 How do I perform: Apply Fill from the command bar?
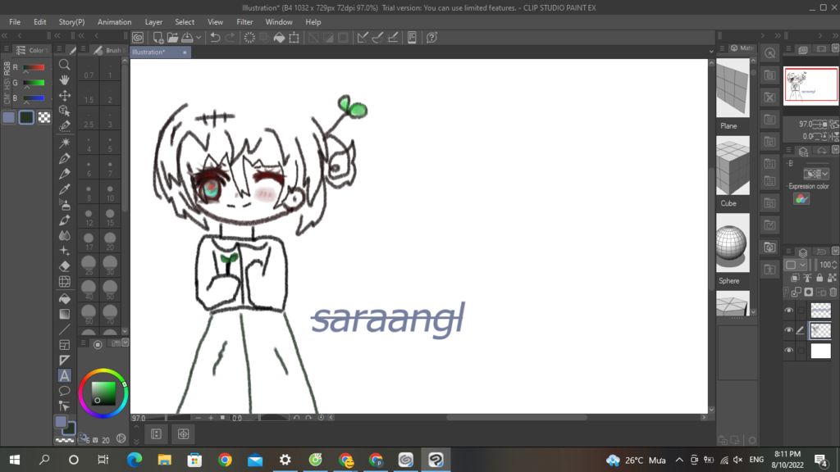click(279, 38)
